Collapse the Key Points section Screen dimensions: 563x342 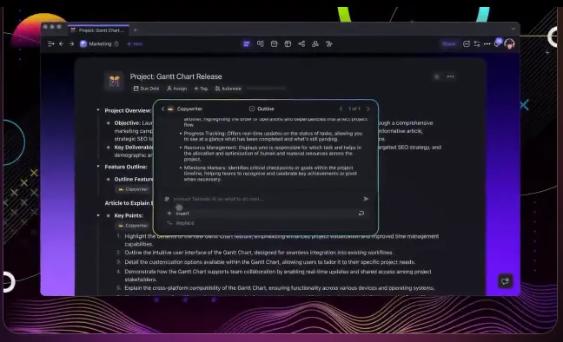(x=98, y=215)
